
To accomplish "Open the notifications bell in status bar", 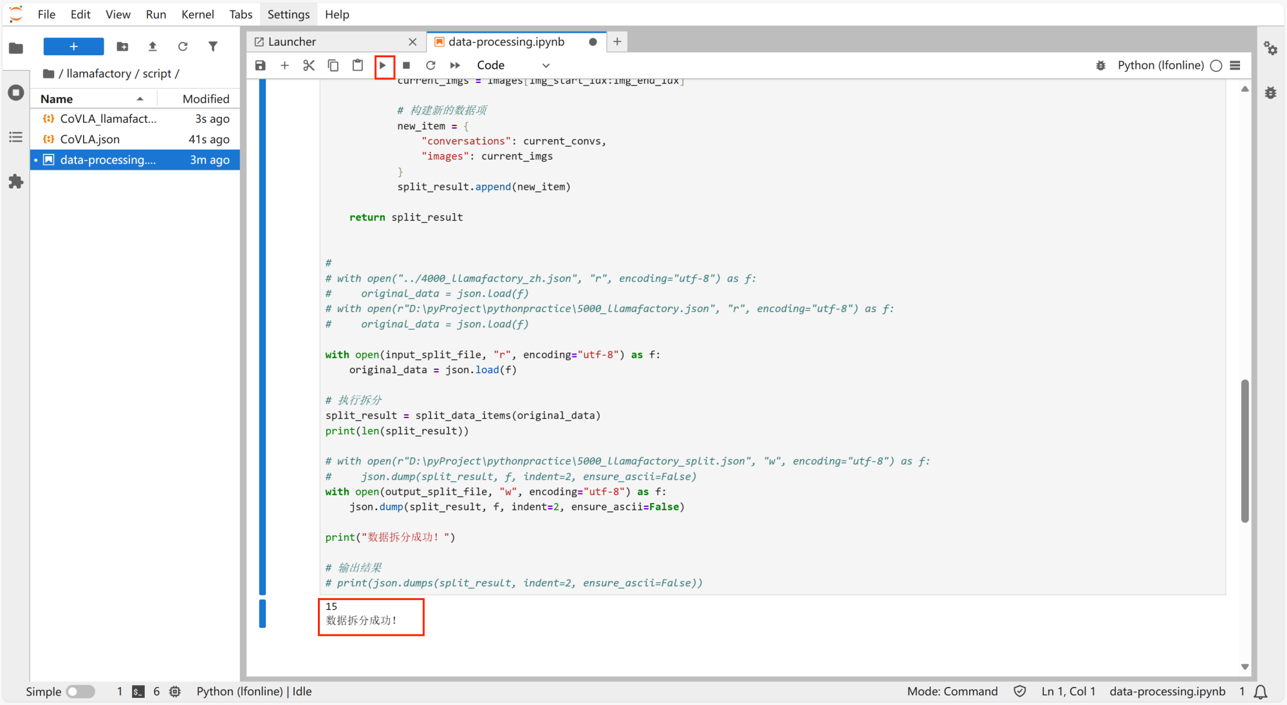I will 1261,691.
